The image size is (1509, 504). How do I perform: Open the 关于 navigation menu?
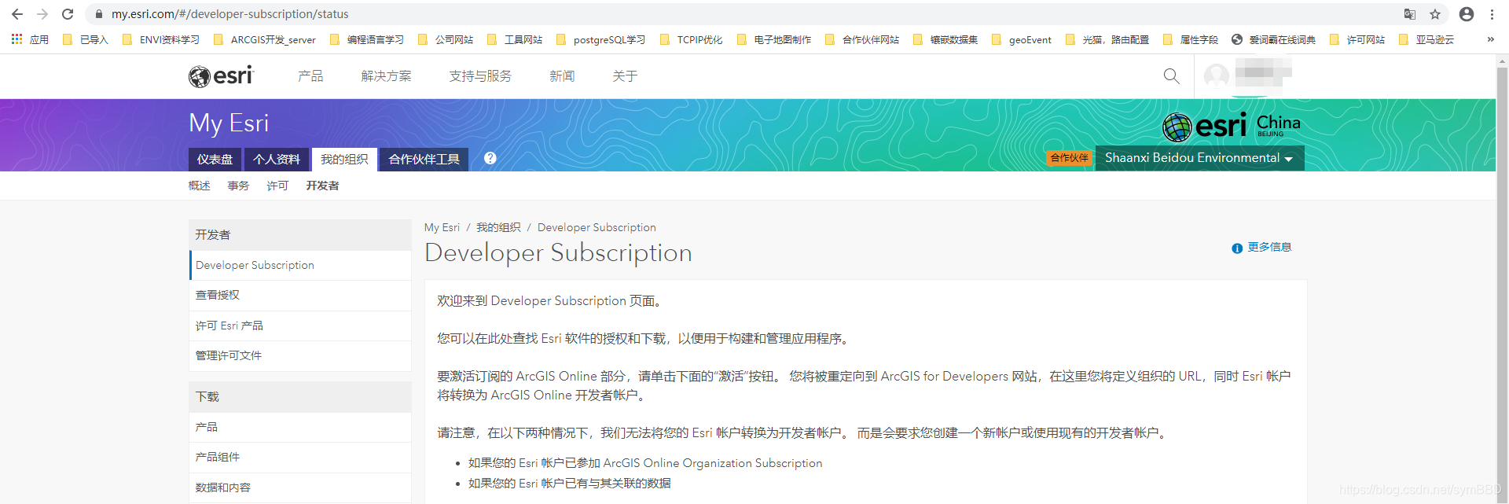click(625, 75)
